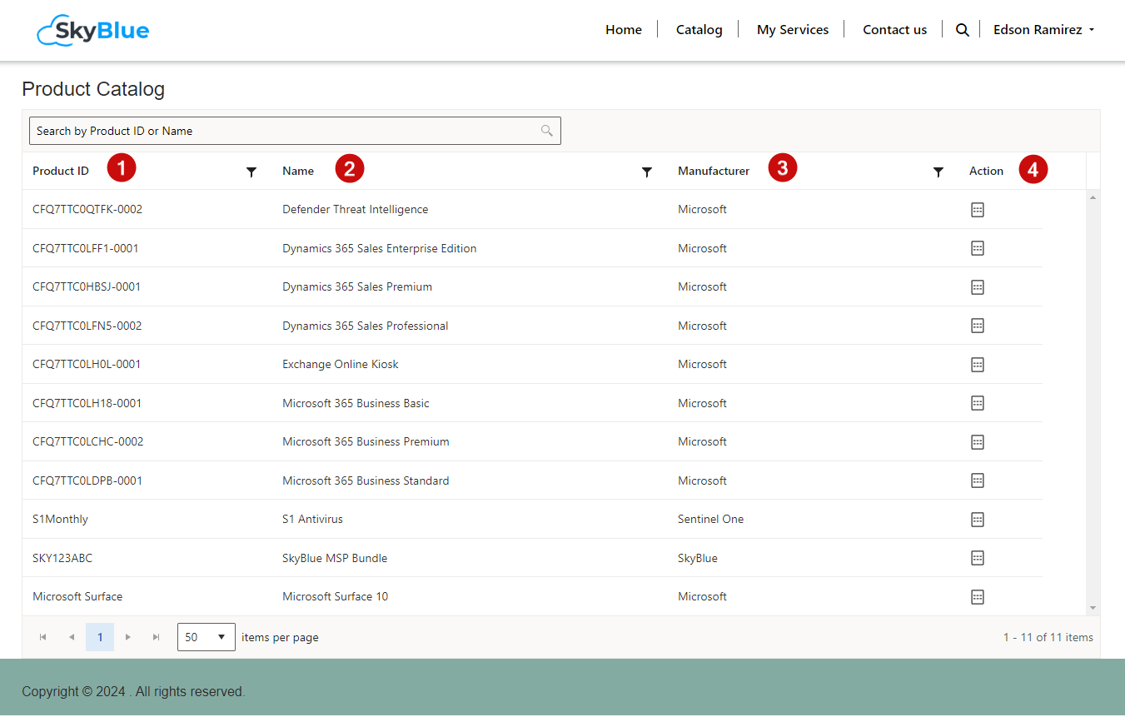Screen dimensions: 1125x717
Task: Click the SkyBlue MSP Bundle name cell
Action: pyautogui.click(x=335, y=558)
